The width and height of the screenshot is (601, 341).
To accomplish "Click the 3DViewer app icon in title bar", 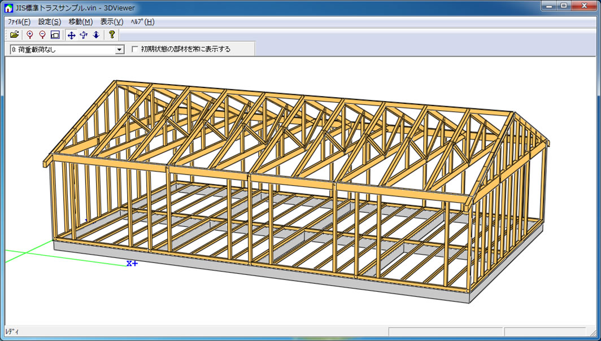I will [8, 7].
